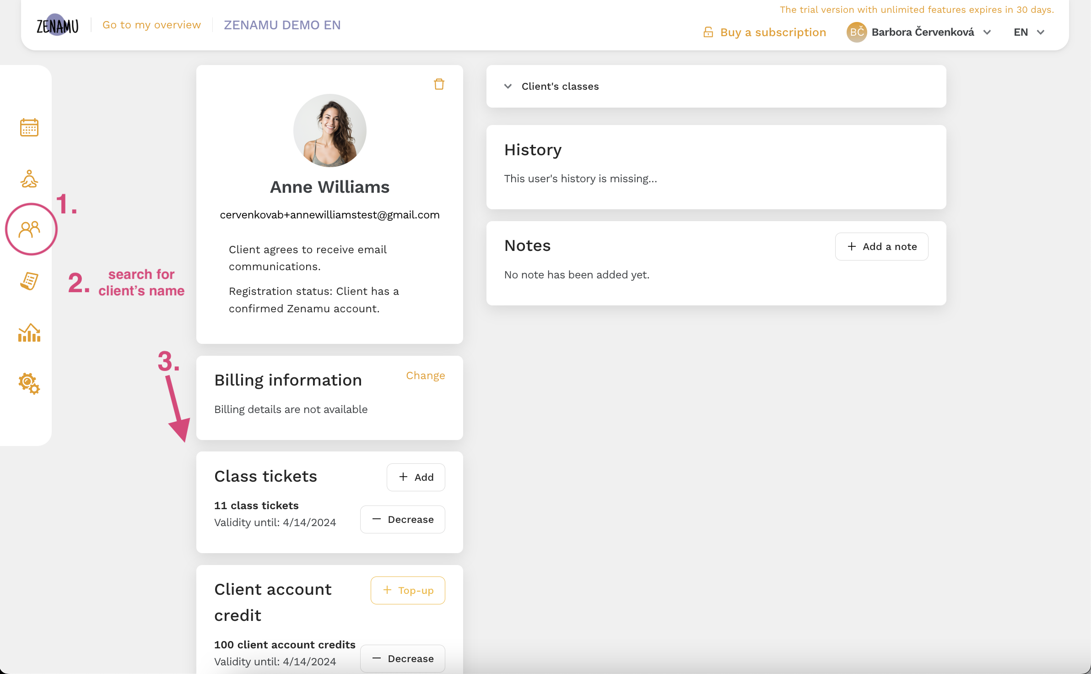Click Anne Williams profile photo thumbnail
1091x674 pixels.
coord(329,130)
